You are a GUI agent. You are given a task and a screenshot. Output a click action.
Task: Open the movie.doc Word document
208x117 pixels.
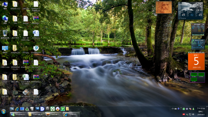tap(36, 34)
